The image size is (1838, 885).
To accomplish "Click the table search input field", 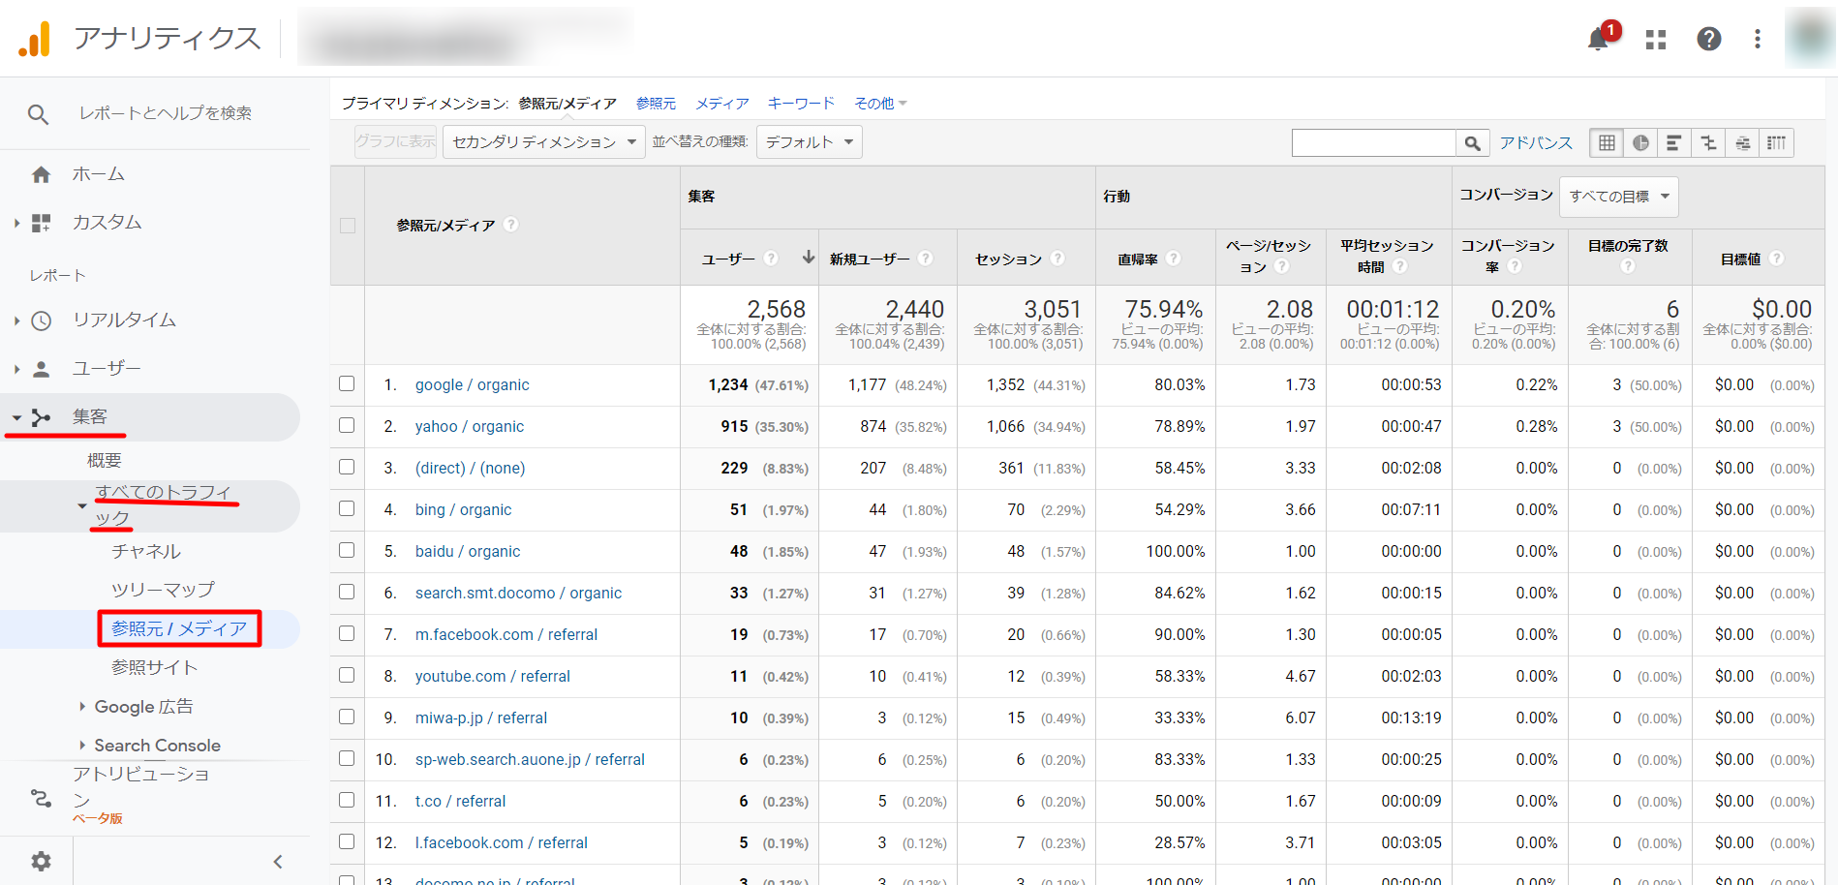I will pyautogui.click(x=1374, y=143).
